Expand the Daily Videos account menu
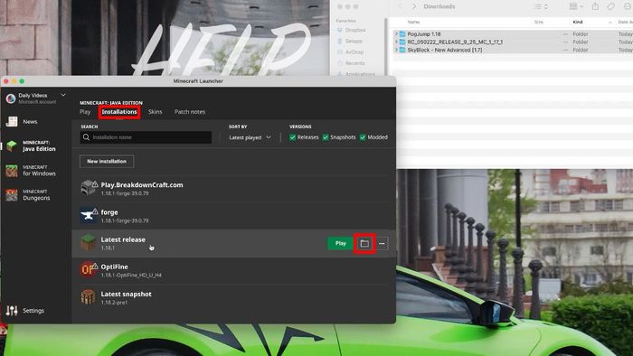Screen dimensions: 633x356 point(63,95)
